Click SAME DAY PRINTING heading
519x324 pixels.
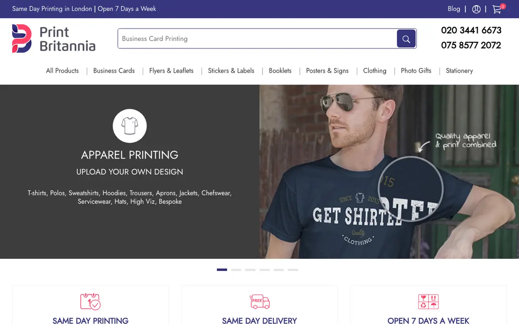tap(90, 320)
